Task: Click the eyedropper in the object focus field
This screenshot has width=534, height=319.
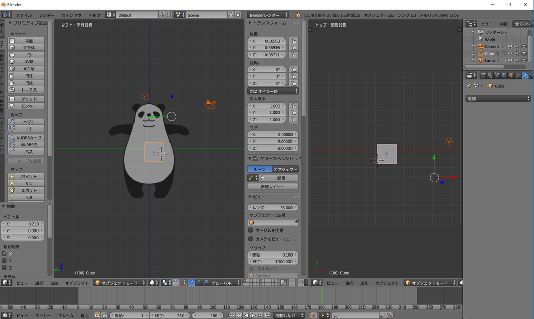Action: (295, 223)
